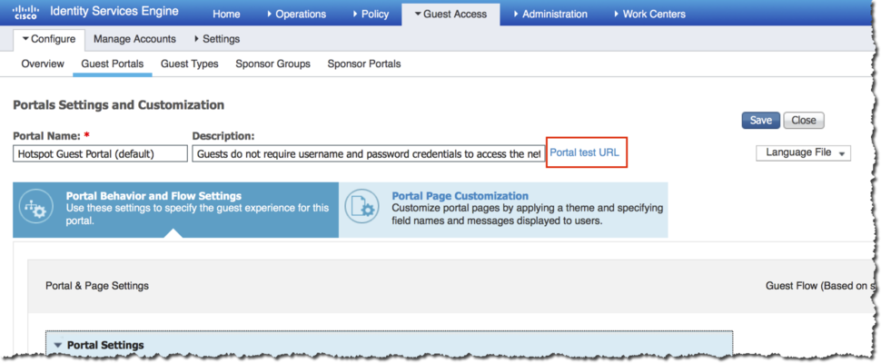881x363 pixels.
Task: Open the Sponsor Portals tab
Action: pos(364,64)
